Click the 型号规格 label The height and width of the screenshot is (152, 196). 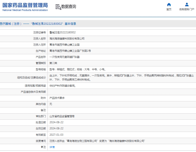pyautogui.click(x=41, y=69)
